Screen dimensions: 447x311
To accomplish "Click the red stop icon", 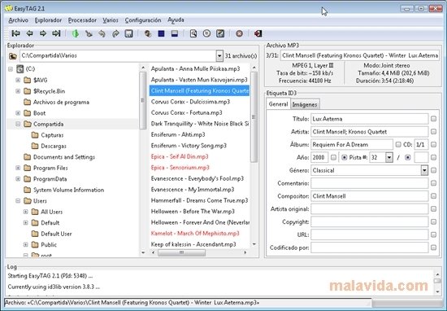I will (x=240, y=33).
